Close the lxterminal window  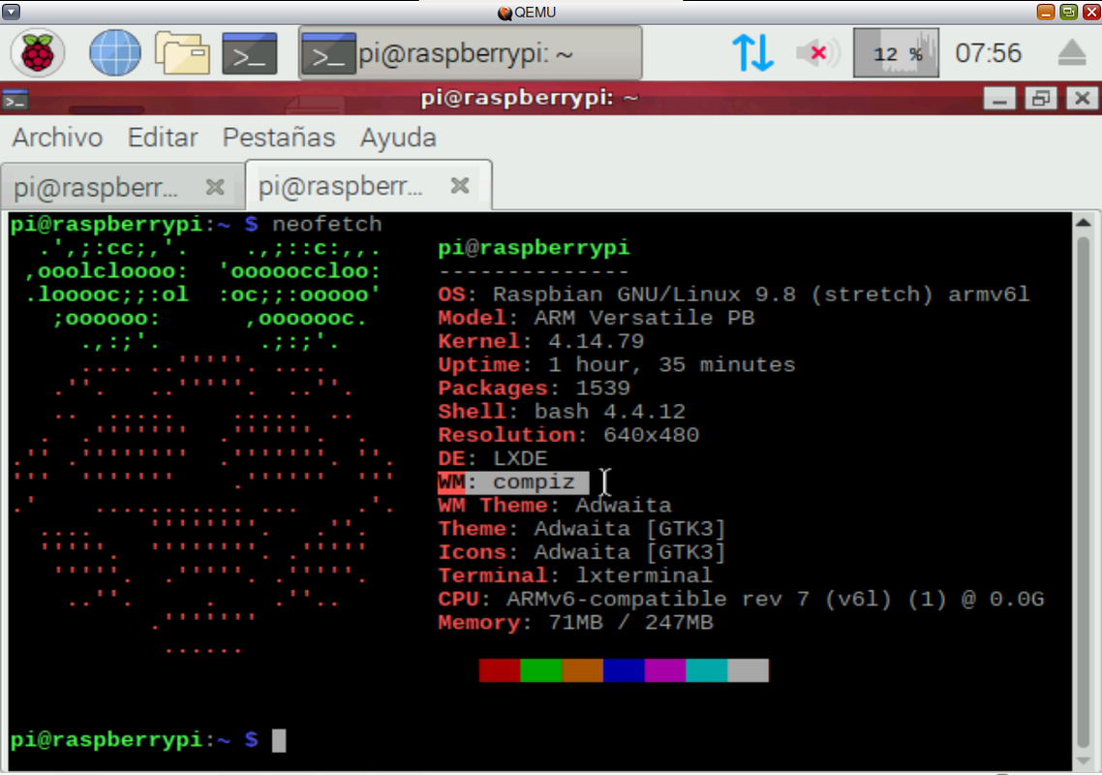point(1083,98)
